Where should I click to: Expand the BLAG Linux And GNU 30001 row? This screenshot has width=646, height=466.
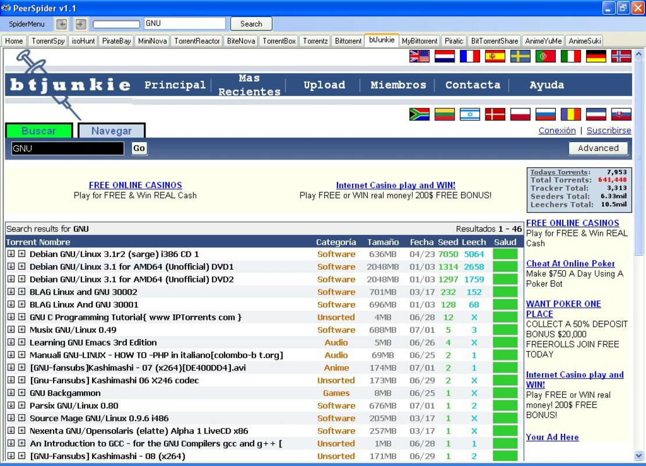[x=22, y=304]
